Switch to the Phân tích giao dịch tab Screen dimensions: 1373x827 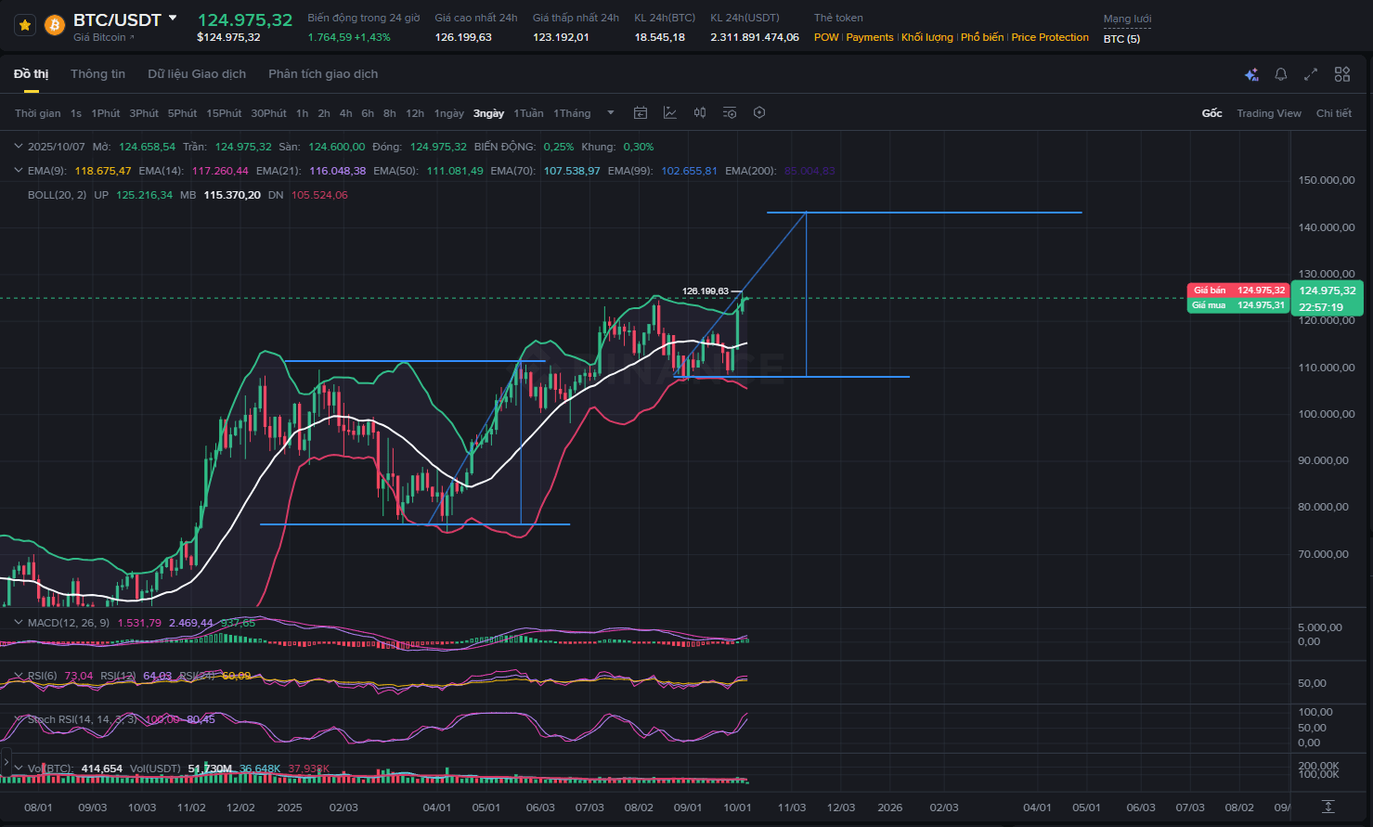(x=323, y=74)
